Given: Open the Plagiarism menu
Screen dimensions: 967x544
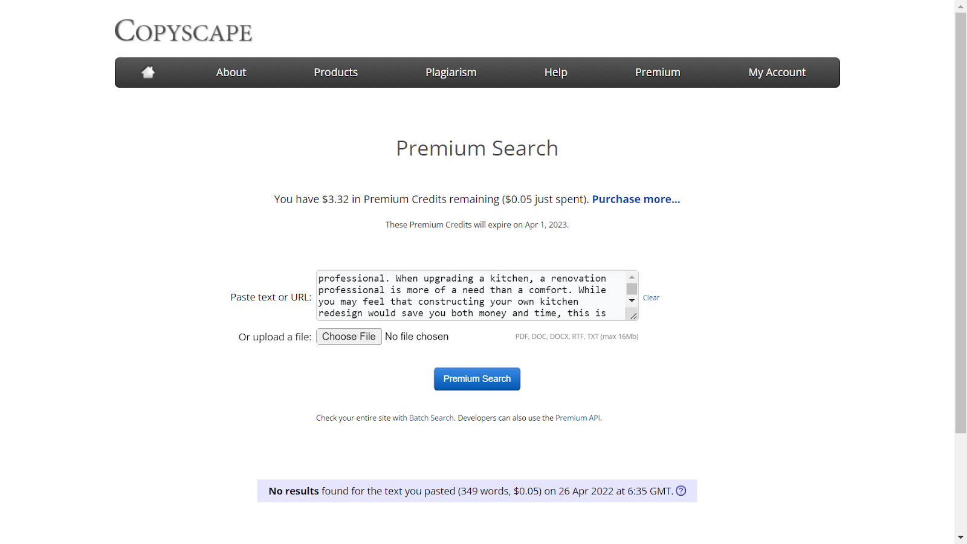Looking at the screenshot, I should 451,73.
